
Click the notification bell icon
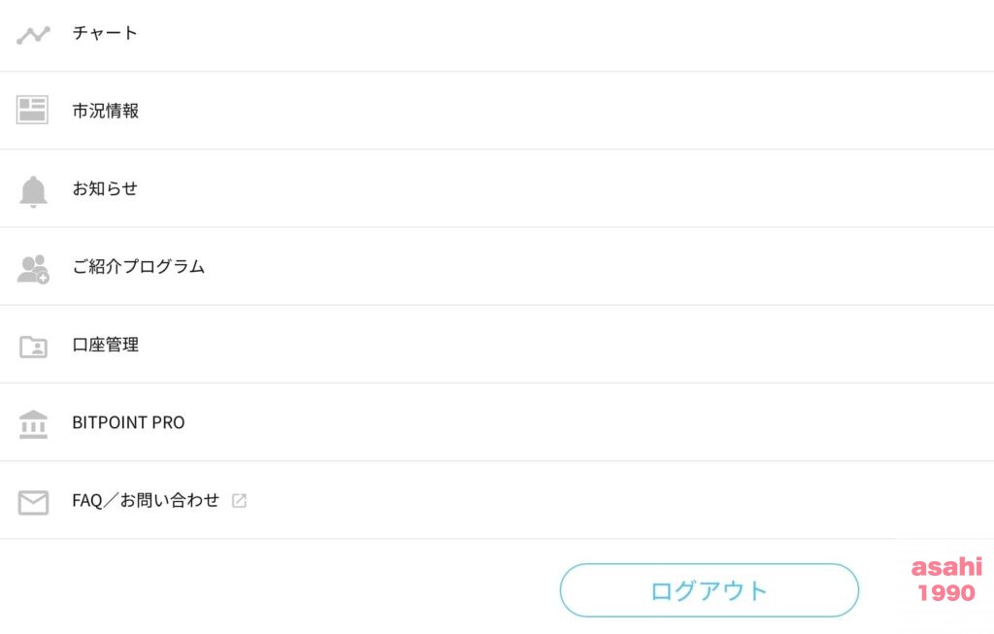pos(33,192)
